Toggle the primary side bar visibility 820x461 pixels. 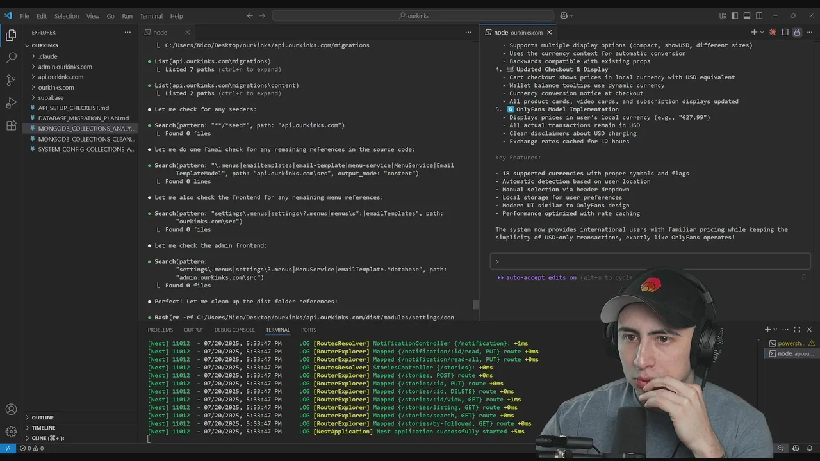pos(735,15)
